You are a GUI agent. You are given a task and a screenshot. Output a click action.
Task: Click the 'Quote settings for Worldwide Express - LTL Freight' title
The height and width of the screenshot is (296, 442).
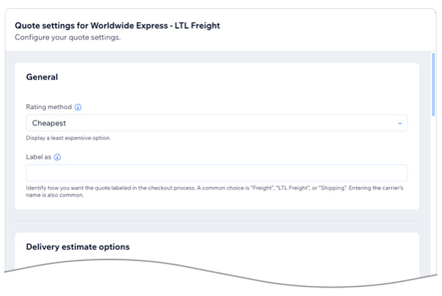[117, 26]
